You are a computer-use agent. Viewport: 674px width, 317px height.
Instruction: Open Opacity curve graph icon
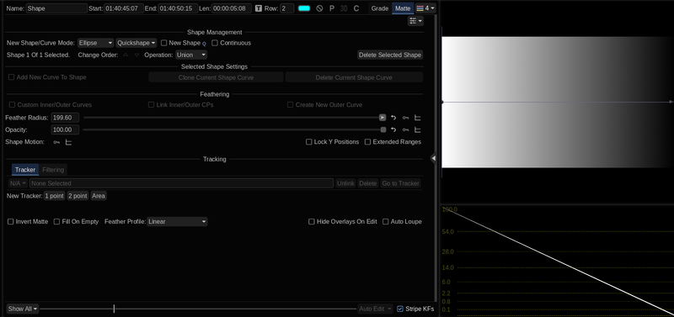pyautogui.click(x=417, y=129)
